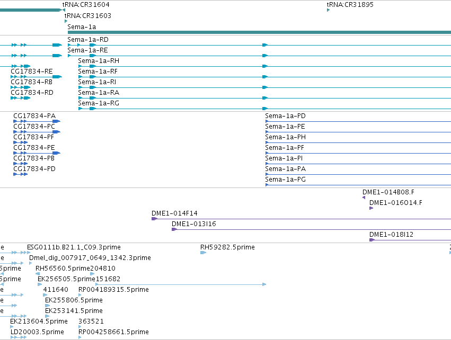Select EST LD20003.5prime
The width and height of the screenshot is (451, 340).
pos(37,332)
